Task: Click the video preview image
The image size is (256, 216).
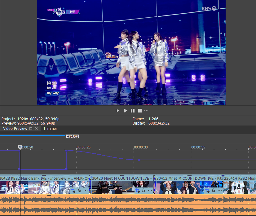Action: coord(131,52)
